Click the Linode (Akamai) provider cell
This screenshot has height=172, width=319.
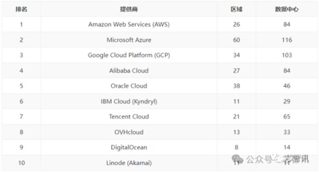(129, 163)
